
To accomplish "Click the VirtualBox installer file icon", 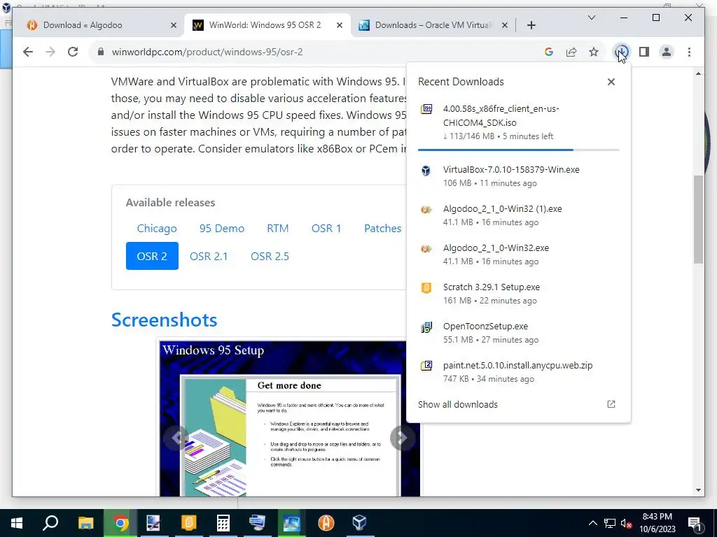I will pos(426,171).
